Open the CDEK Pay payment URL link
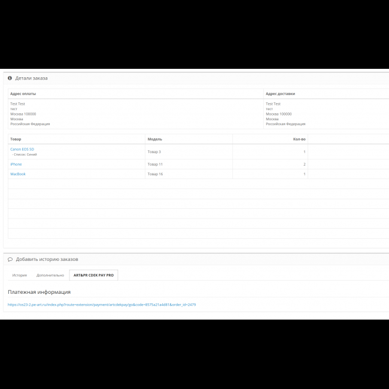The width and height of the screenshot is (389, 389). coord(102,305)
